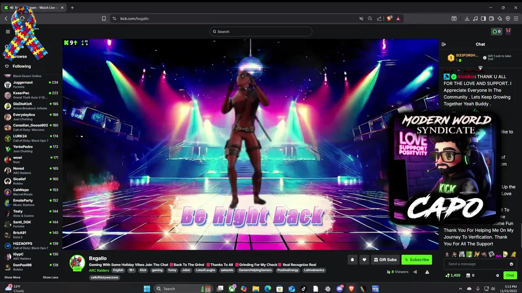Click the Bxgallo channel avatar
522x293 pixels.
pyautogui.click(x=77, y=263)
